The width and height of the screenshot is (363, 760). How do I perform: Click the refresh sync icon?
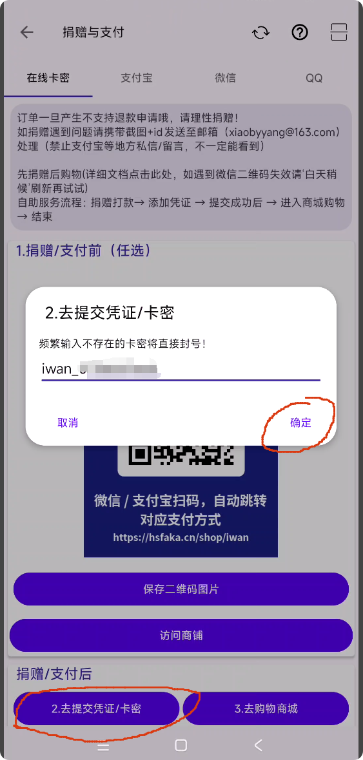click(x=260, y=32)
